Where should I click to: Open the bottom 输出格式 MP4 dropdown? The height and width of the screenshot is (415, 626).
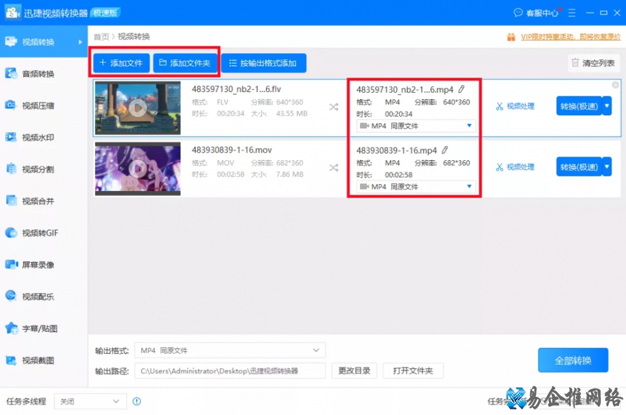230,350
